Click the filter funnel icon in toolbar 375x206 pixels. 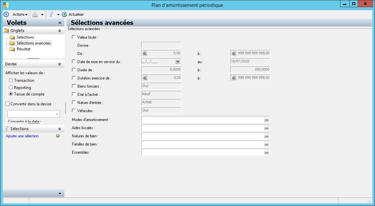coord(51,14)
